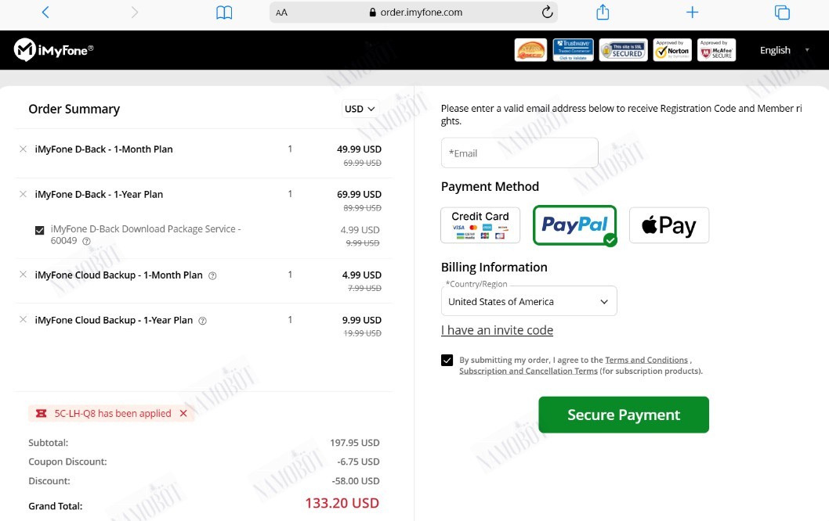
Task: Click '5C-LH-Q8 has been applied' coupon text
Action: (x=113, y=413)
